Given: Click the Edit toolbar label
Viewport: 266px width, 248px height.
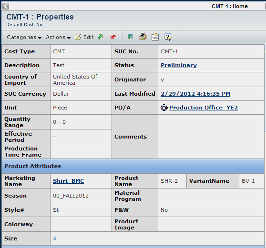Looking at the screenshot, I should click(88, 37).
